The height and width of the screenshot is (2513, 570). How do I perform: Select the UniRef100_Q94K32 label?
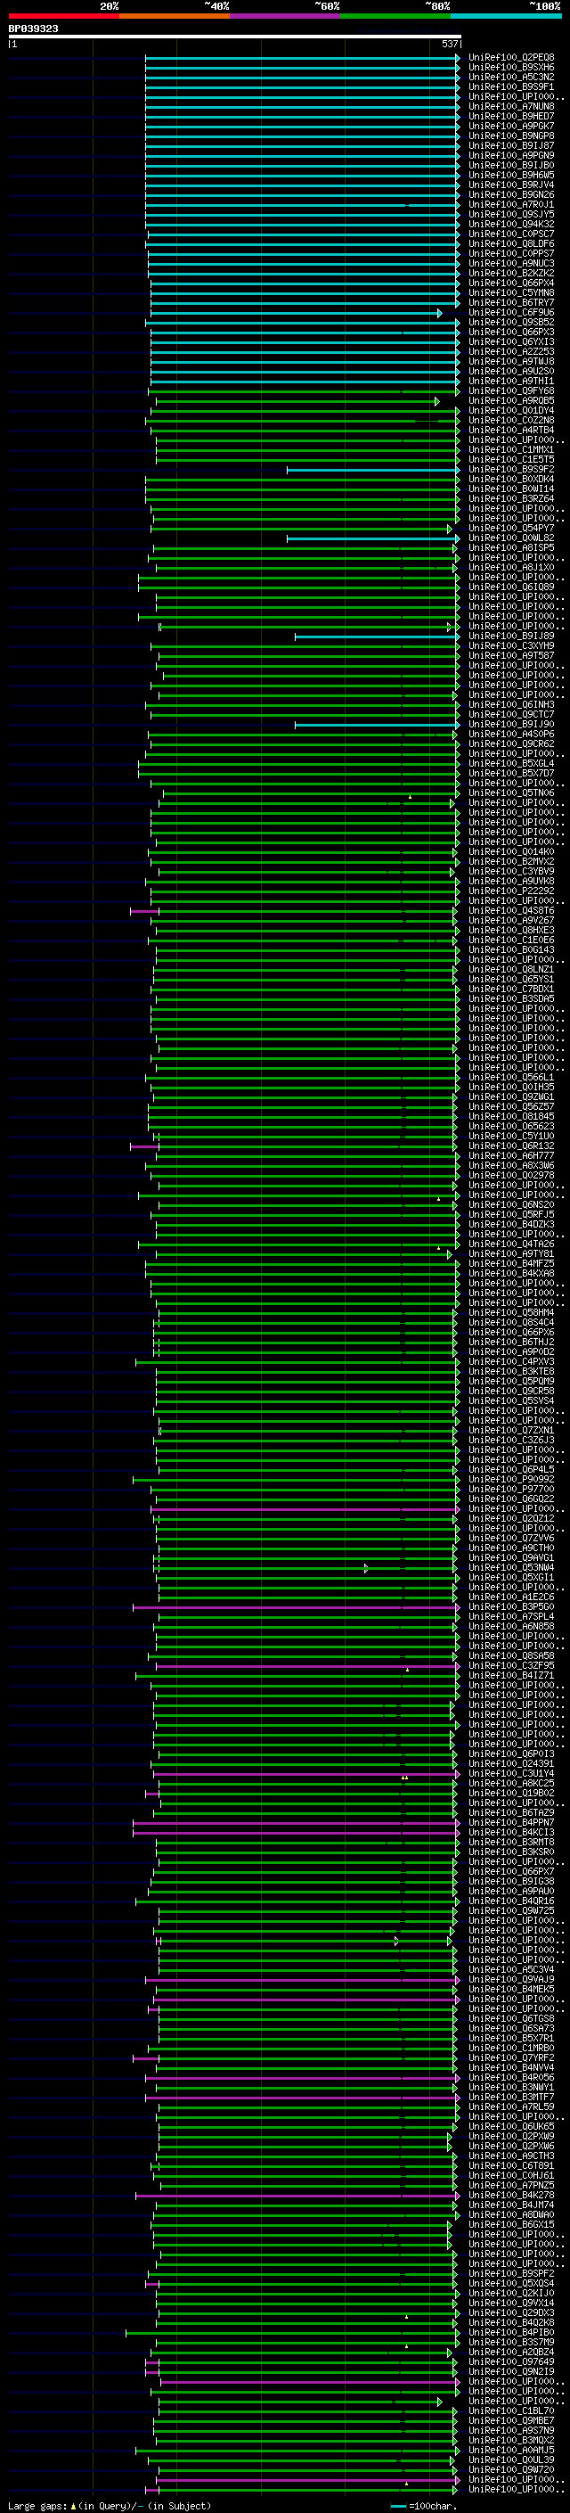pyautogui.click(x=511, y=225)
